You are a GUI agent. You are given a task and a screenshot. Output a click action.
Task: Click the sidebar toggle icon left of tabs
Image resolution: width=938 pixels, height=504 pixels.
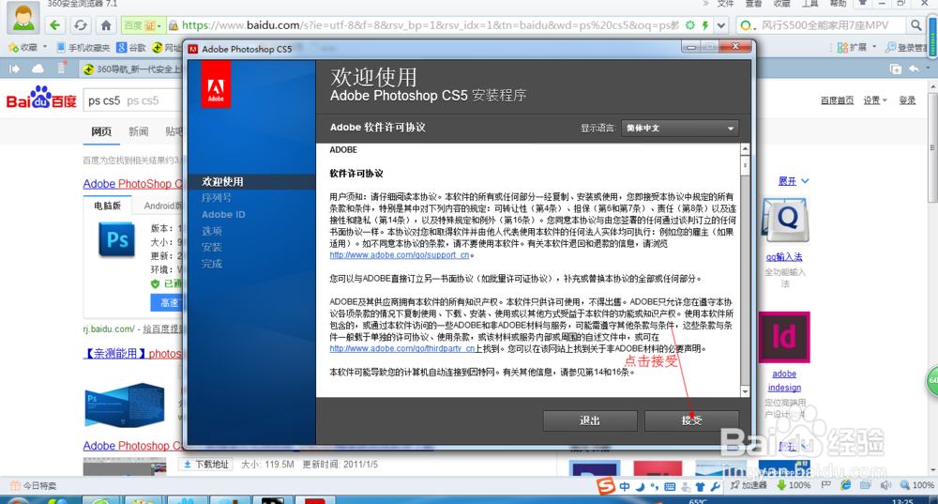click(14, 69)
